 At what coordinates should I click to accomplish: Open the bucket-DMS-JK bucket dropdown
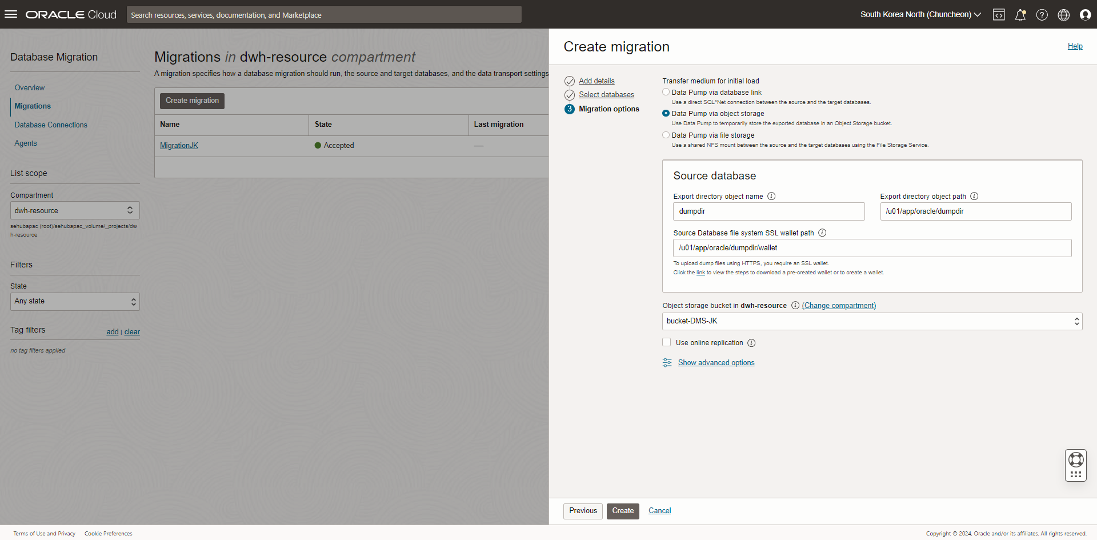[872, 321]
